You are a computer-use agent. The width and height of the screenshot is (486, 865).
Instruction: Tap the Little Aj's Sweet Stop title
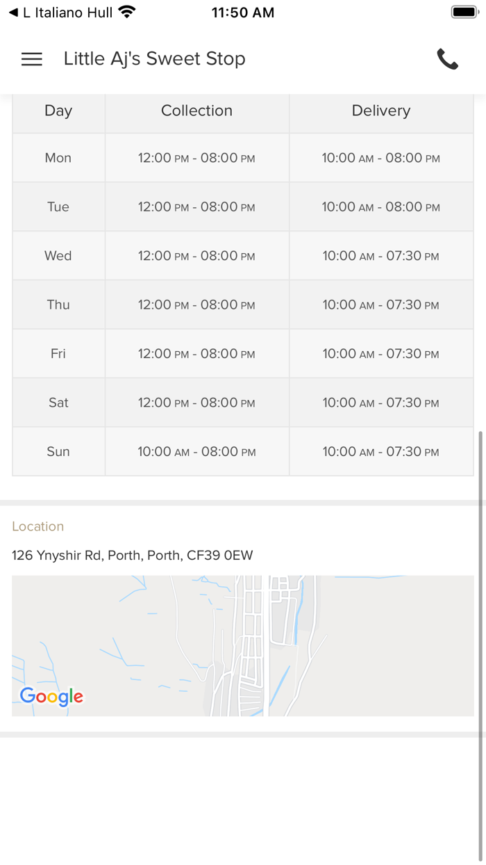tap(154, 59)
